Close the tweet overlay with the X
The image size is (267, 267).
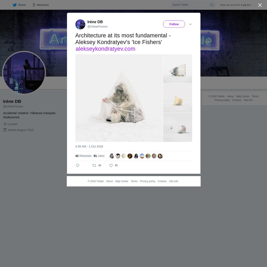pyautogui.click(x=260, y=5)
